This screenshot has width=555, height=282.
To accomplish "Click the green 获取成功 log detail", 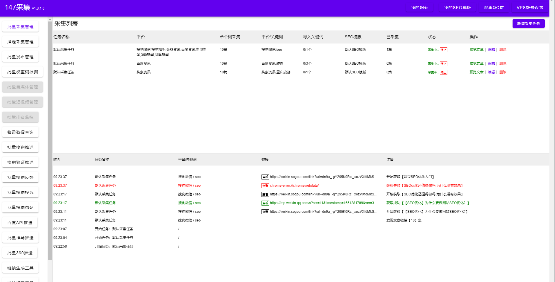I will [x=428, y=203].
